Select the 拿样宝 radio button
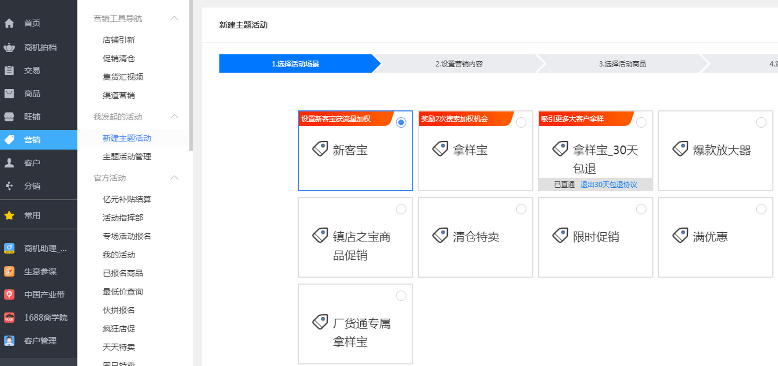The image size is (778, 366). [x=521, y=122]
